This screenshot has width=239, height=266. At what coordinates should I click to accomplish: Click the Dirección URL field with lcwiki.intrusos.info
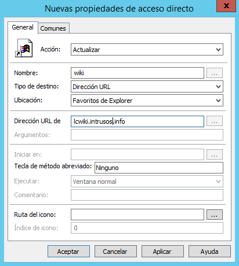[x=137, y=121]
